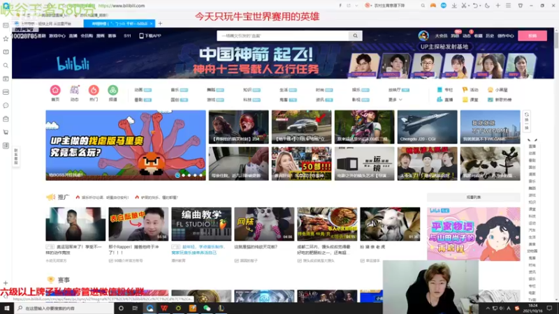Expand the scissors tool dropdown arrow
Screen dimensions: 559x314
[468, 6]
